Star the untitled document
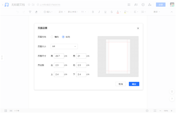This screenshot has width=176, height=114. click(29, 5)
